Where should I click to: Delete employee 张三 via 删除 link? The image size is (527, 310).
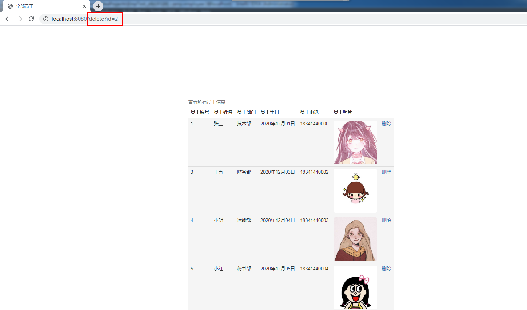[386, 124]
